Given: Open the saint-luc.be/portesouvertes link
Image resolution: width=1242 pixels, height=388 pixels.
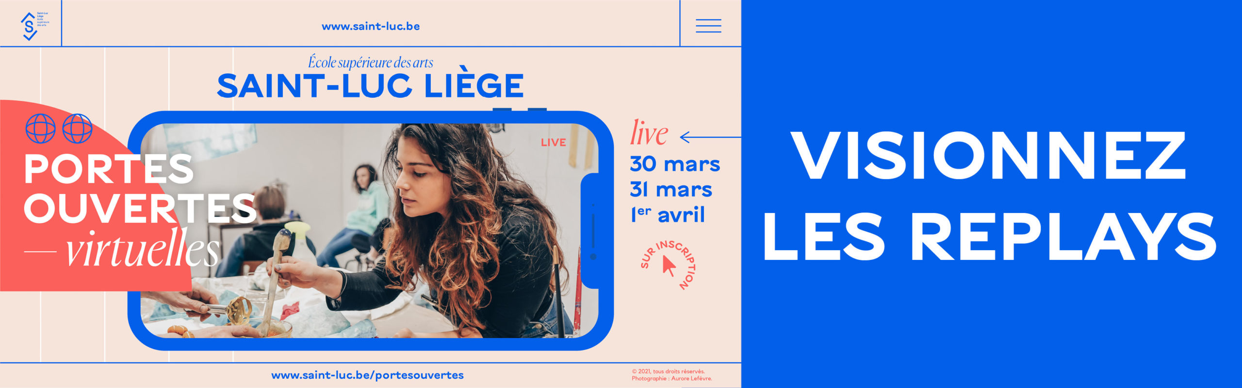Looking at the screenshot, I should [x=367, y=375].
